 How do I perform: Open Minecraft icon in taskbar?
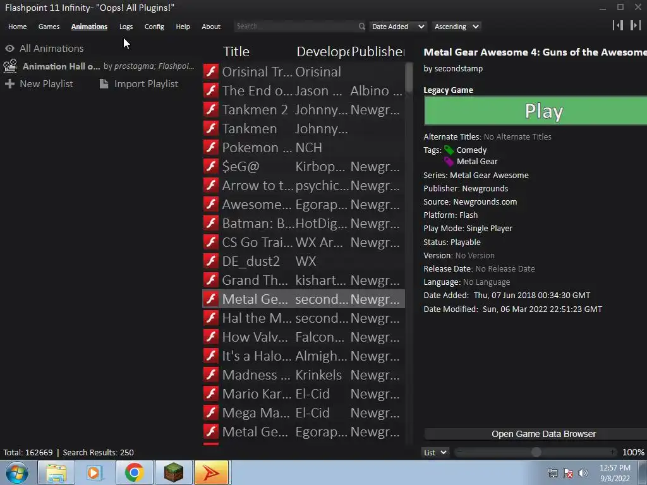[173, 472]
